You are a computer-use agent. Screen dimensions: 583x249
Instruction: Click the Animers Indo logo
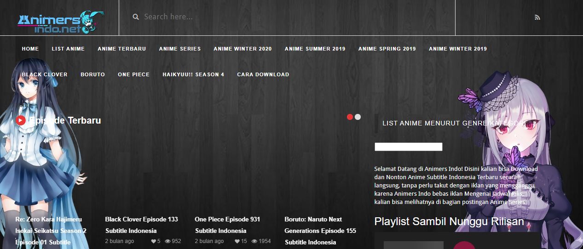60,22
